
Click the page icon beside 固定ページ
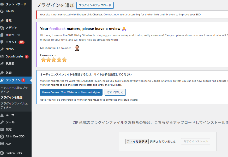point(2,35)
